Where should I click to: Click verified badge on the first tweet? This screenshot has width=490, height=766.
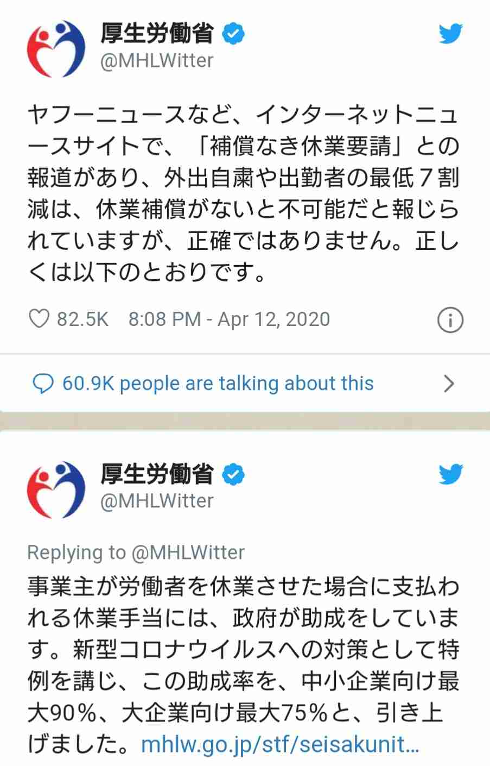click(233, 35)
